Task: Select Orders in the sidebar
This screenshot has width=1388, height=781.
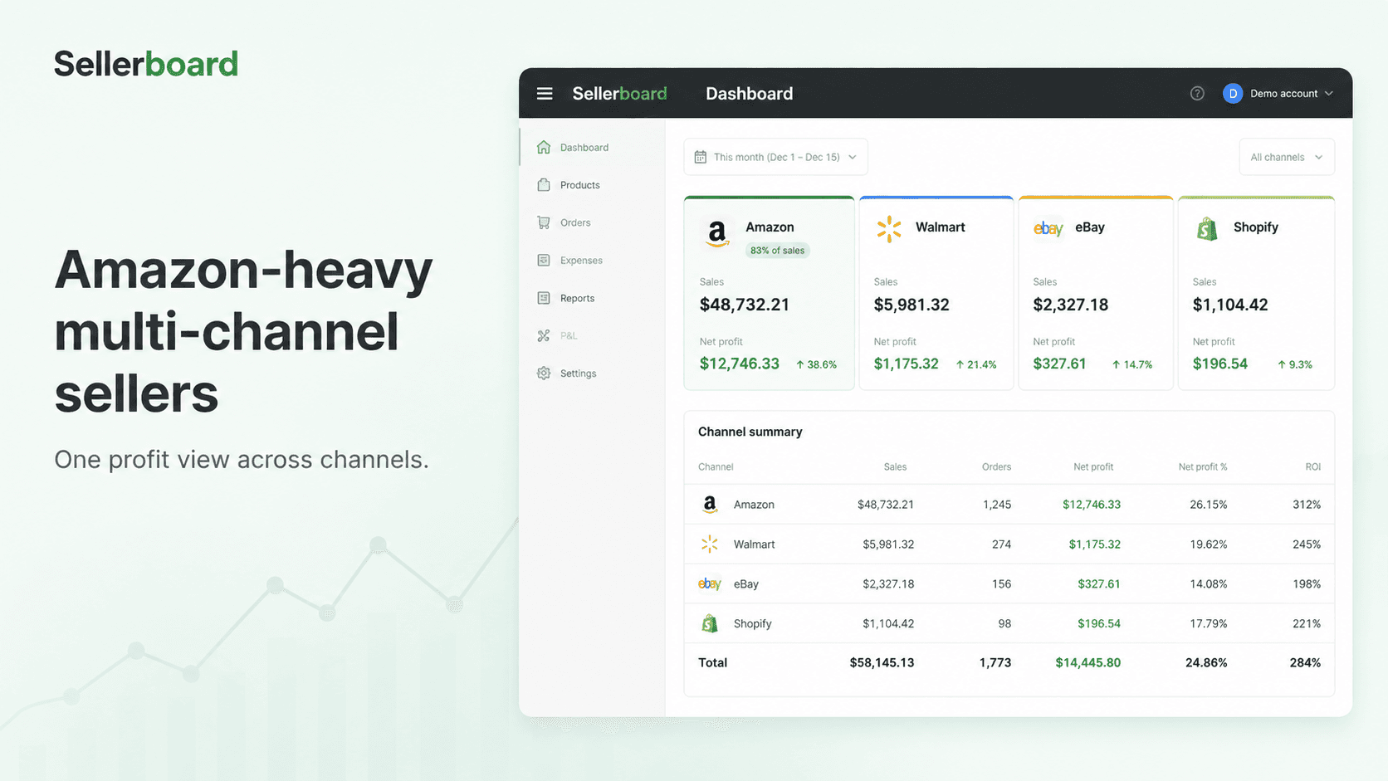Action: click(575, 222)
